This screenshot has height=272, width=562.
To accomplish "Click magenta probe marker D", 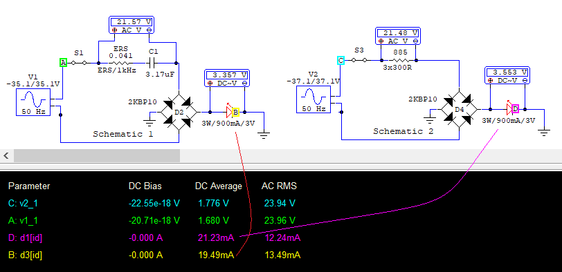I will point(516,108).
